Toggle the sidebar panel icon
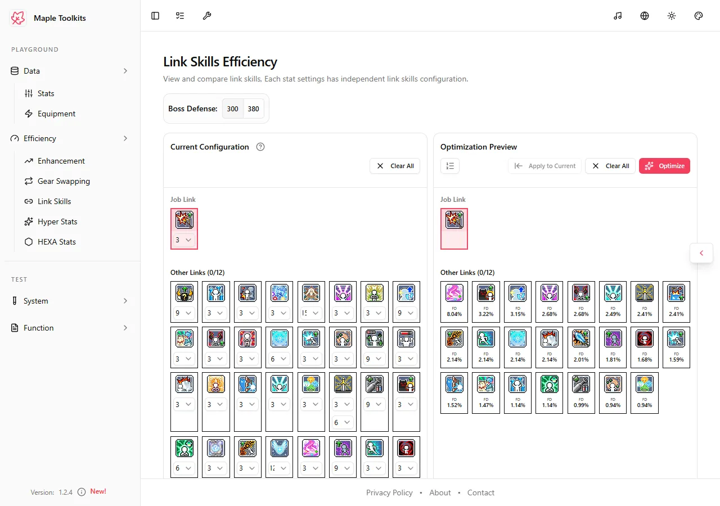The image size is (720, 506). 155,16
